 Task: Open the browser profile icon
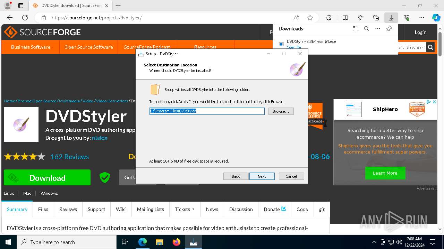tap(7, 6)
